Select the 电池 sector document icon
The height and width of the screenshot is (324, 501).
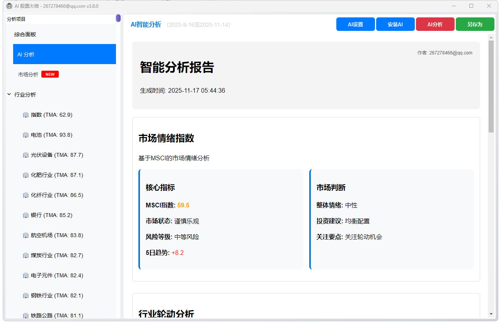click(26, 135)
